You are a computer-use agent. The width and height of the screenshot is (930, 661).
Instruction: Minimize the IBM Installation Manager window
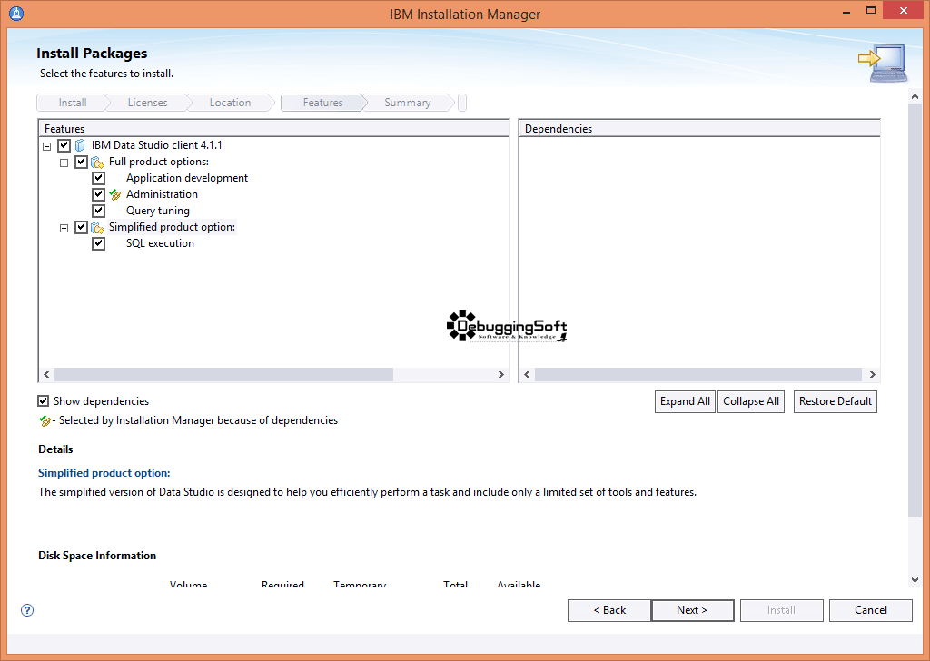coord(846,11)
